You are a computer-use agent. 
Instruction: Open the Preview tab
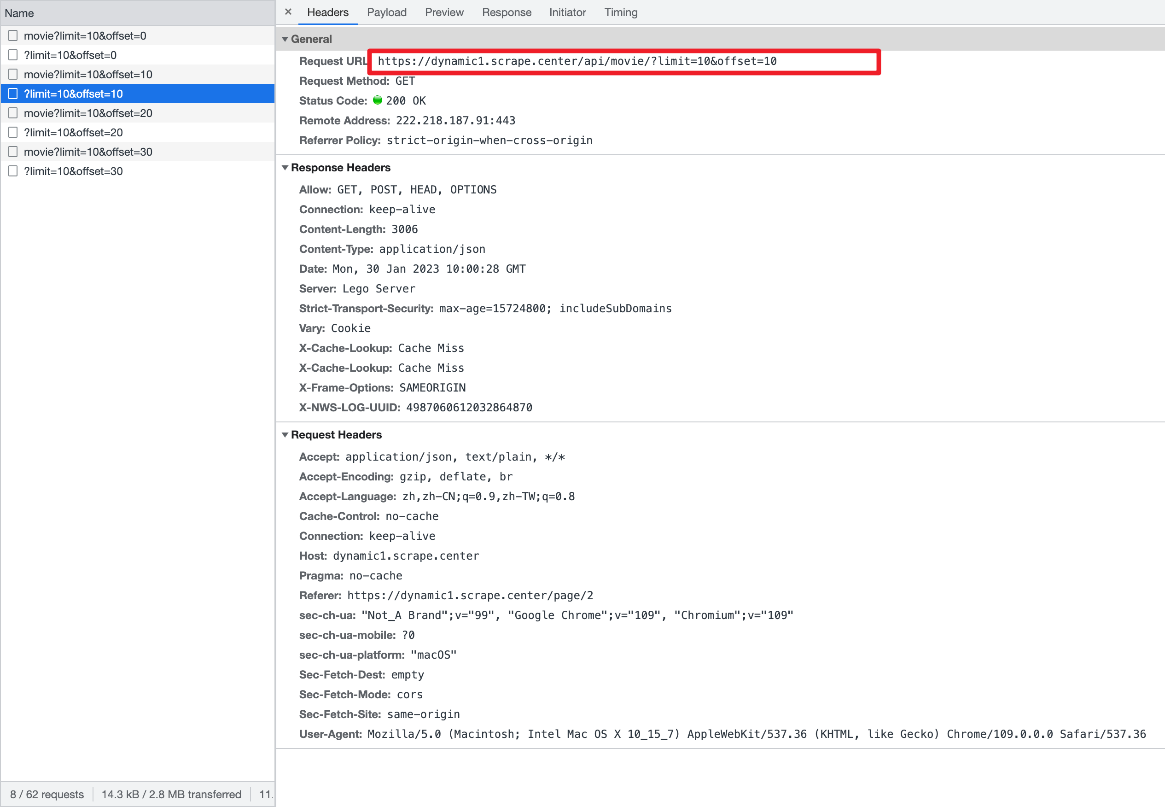pyautogui.click(x=444, y=12)
